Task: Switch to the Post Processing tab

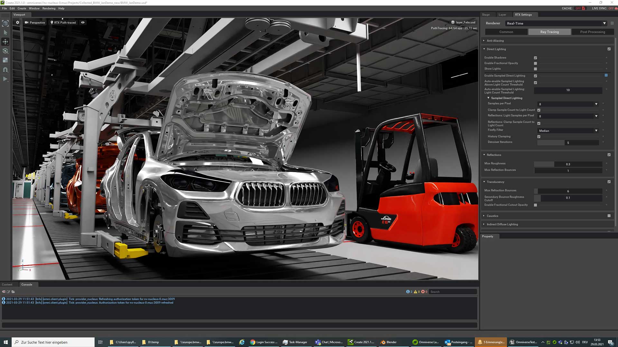Action: point(593,32)
